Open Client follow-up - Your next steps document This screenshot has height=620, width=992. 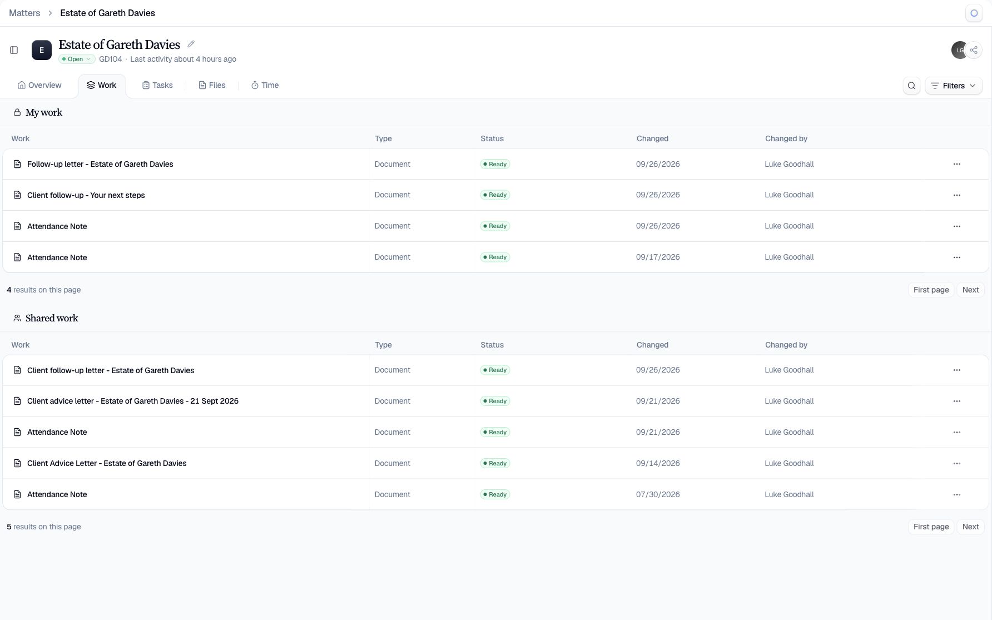86,195
